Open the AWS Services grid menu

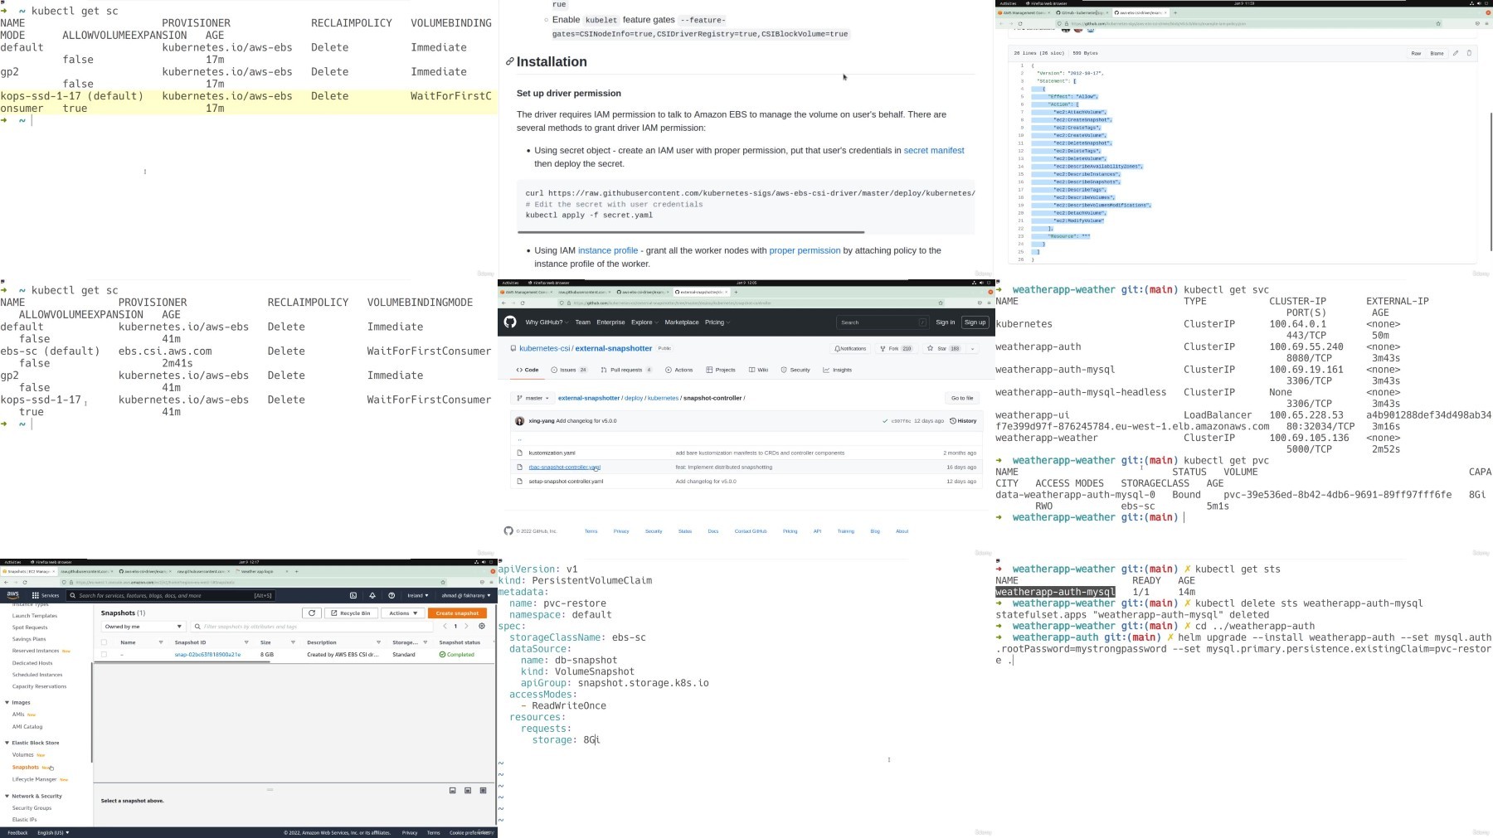point(46,595)
